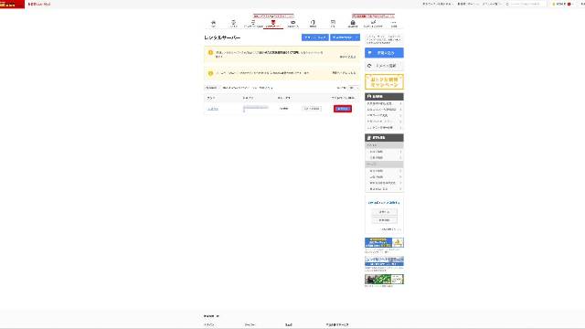Click the outlined gray button in table row
The width and height of the screenshot is (585, 329).
[312, 109]
